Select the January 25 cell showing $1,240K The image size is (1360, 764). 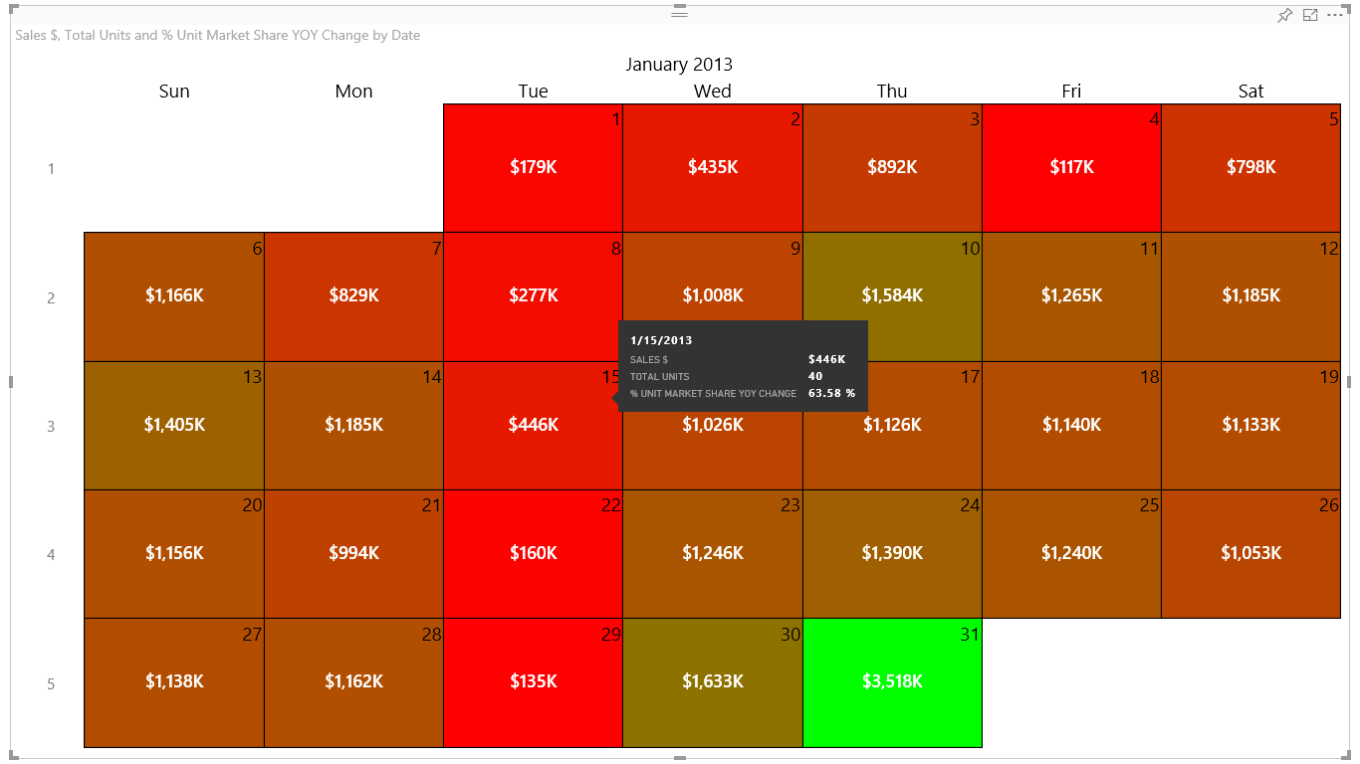tap(1071, 554)
